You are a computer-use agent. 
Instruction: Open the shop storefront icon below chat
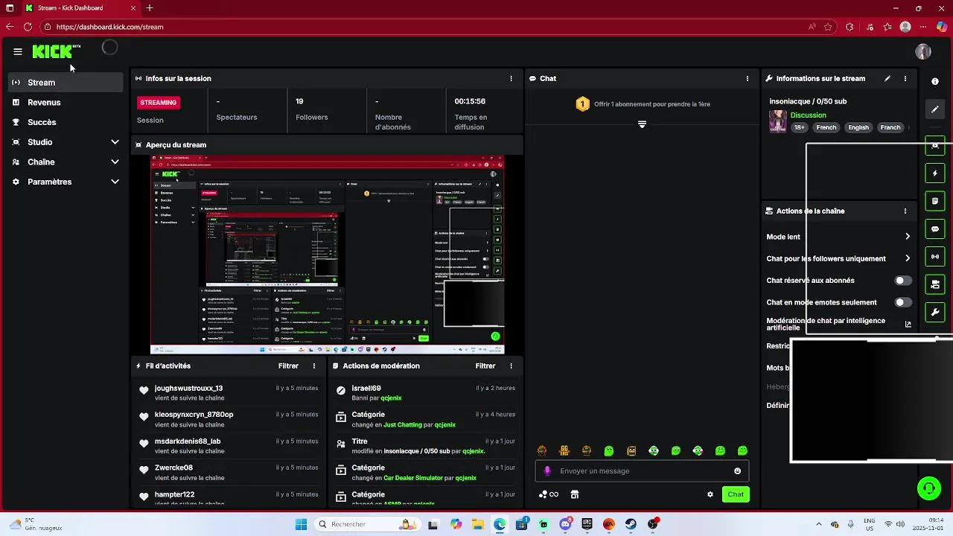point(575,494)
